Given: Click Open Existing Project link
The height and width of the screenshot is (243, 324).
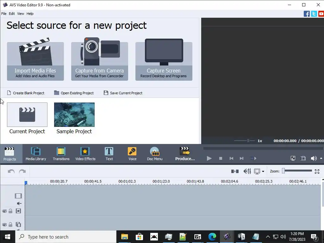Looking at the screenshot, I should (74, 93).
